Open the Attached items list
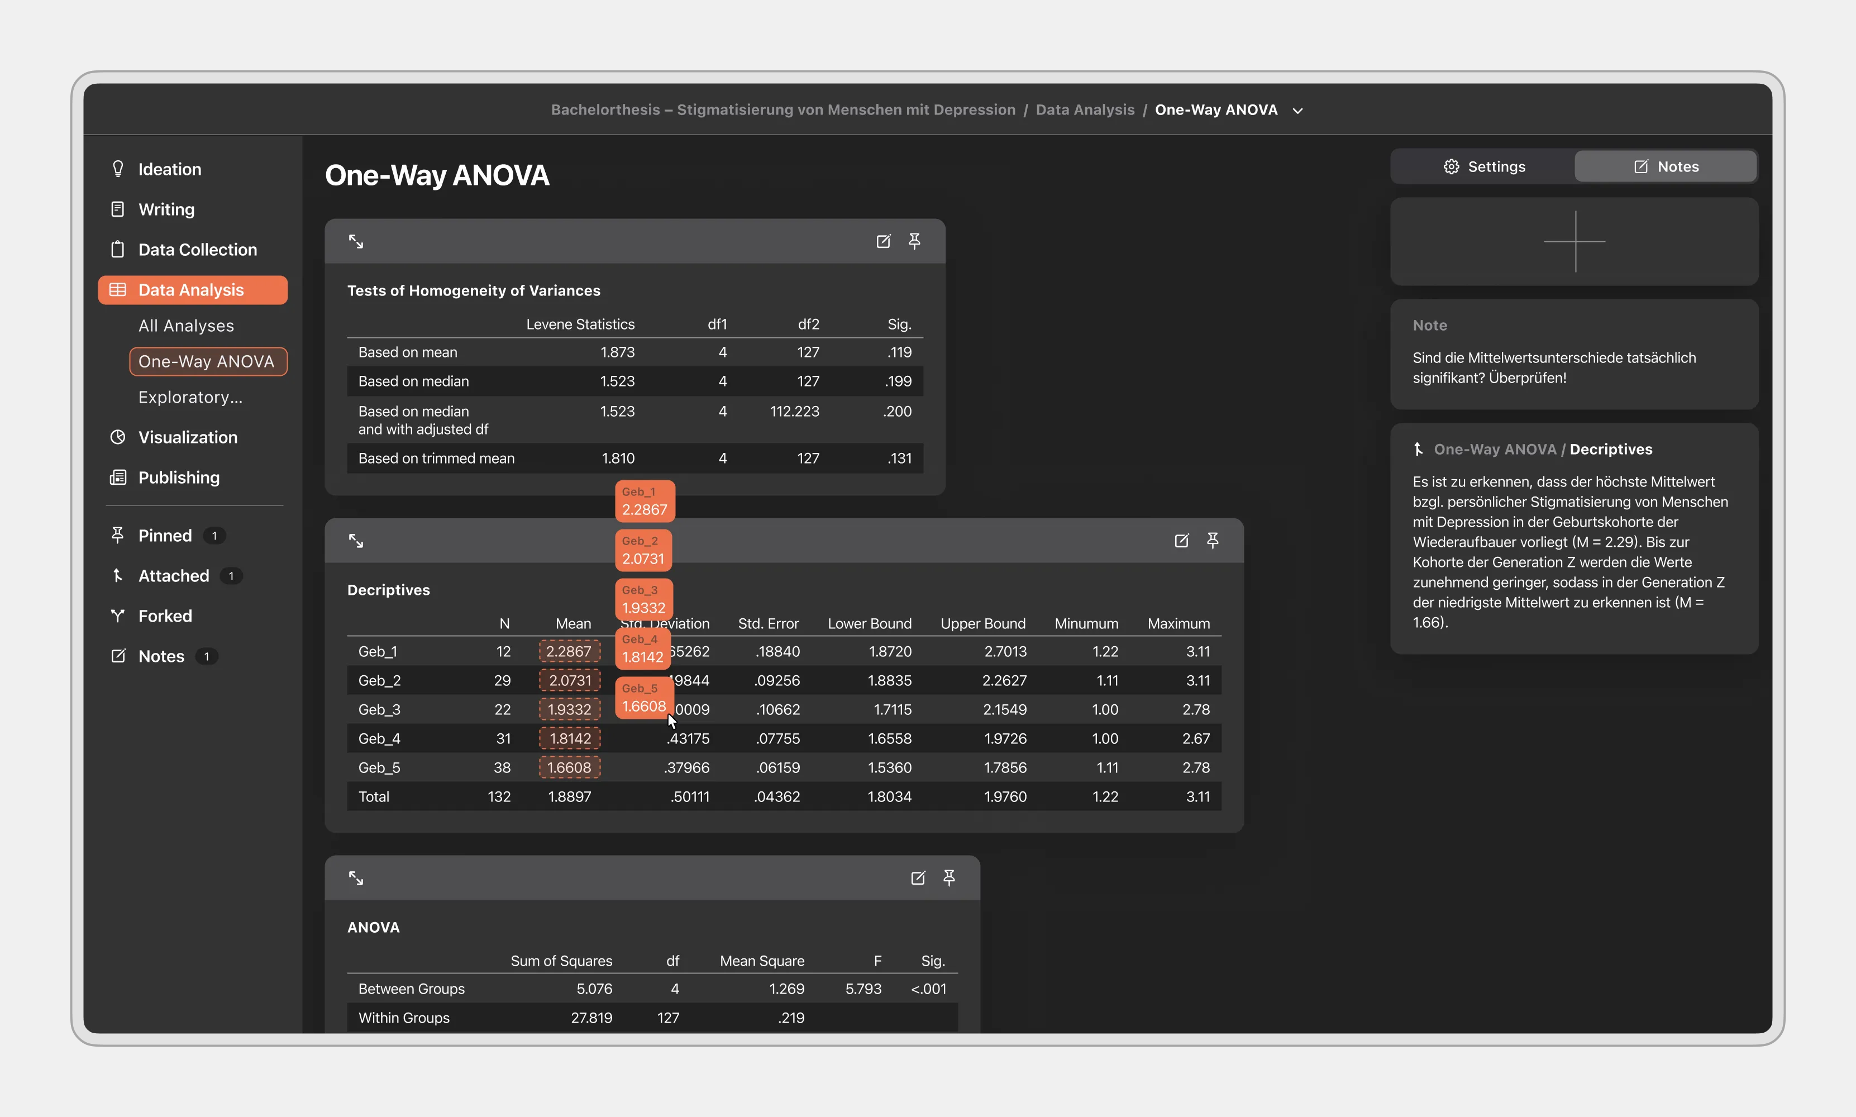Screen dimensions: 1856x1117 (x=174, y=576)
